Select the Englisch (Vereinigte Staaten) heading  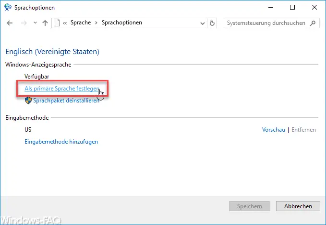[x=52, y=52]
